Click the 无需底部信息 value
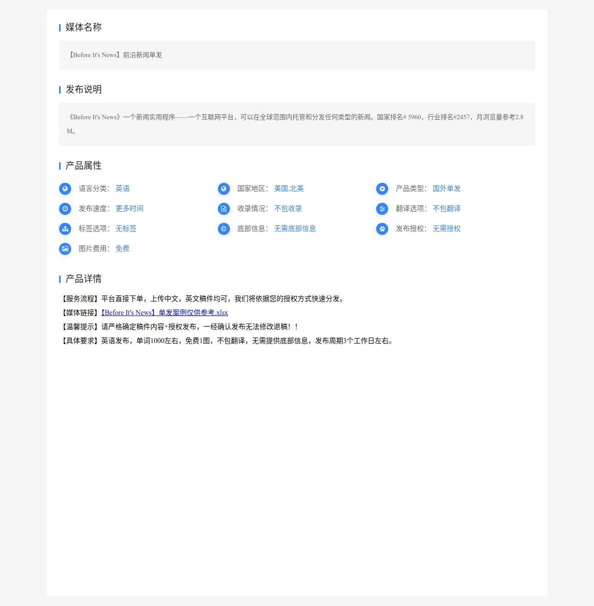The image size is (594, 606). pyautogui.click(x=295, y=229)
